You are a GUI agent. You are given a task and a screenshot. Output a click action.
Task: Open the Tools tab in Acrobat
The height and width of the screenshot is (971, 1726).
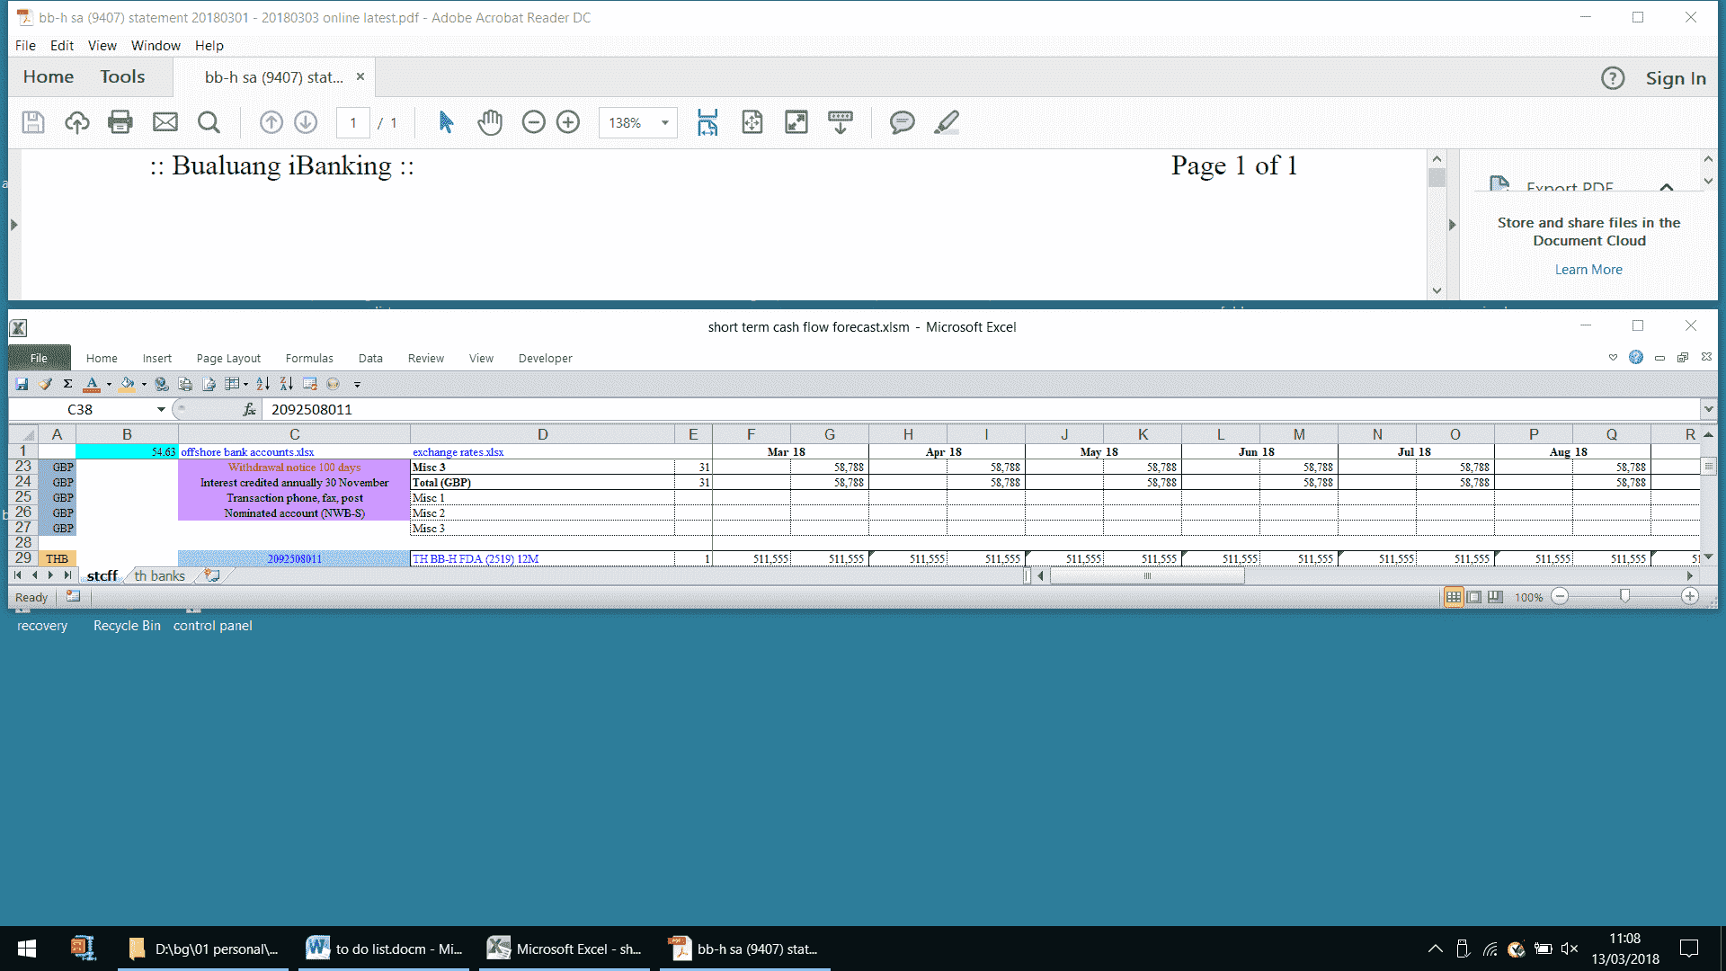122,76
